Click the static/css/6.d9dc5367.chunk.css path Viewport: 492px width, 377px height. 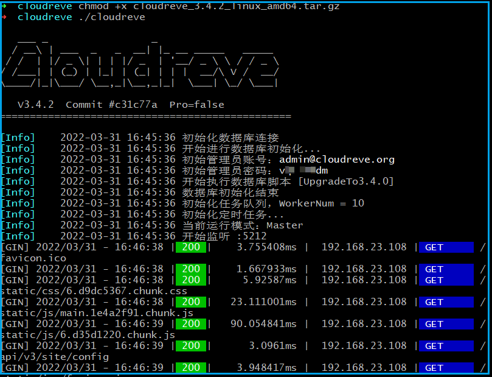(94, 291)
